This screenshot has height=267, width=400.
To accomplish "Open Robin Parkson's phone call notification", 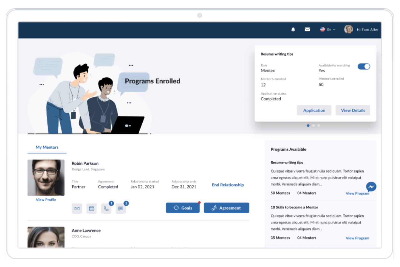I will point(106,208).
